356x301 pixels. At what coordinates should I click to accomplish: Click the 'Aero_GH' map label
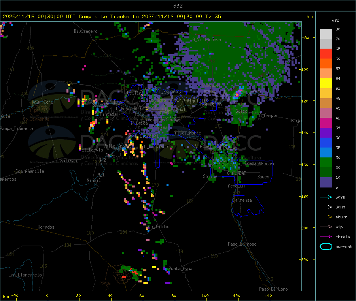(236, 186)
